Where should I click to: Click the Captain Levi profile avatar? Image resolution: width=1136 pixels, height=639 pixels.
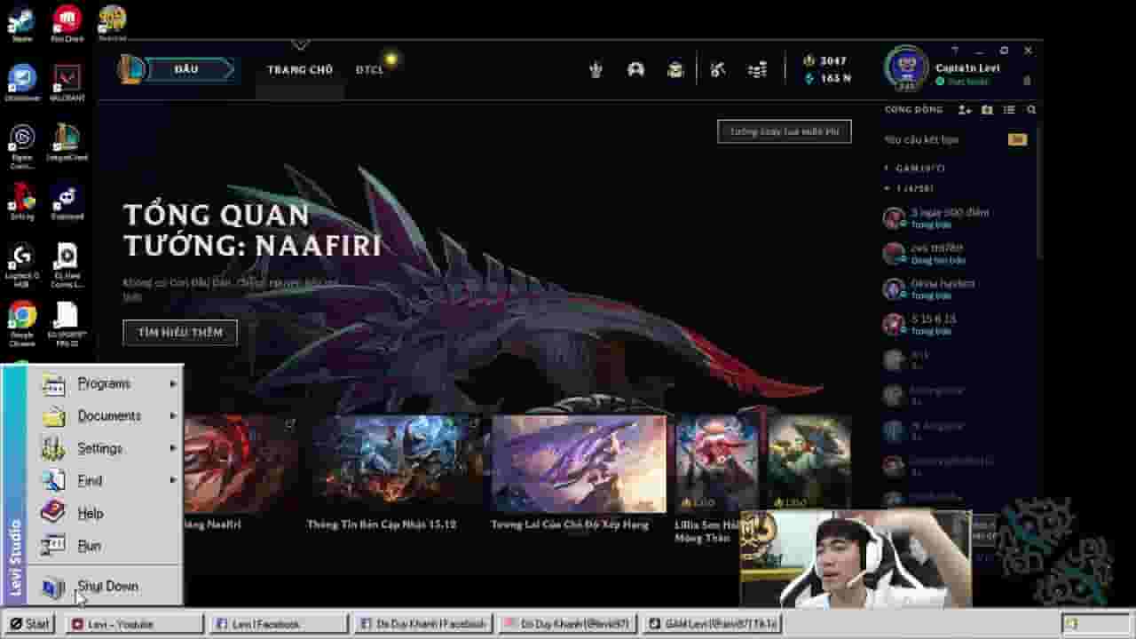pos(907,69)
